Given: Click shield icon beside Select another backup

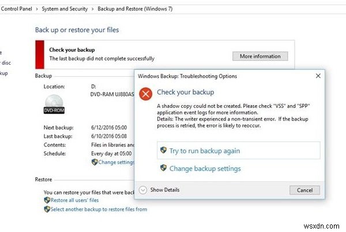Looking at the screenshot, I should tap(47, 209).
